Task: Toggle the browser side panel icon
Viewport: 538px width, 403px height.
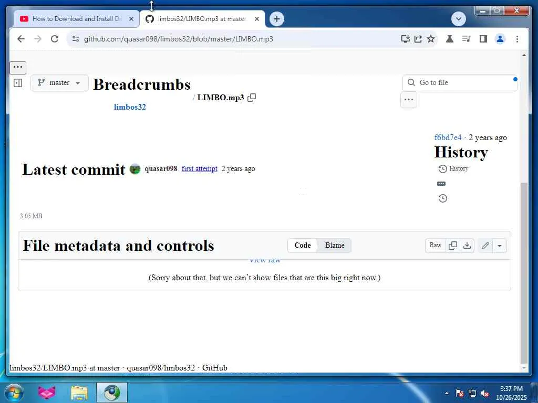Action: (483, 39)
